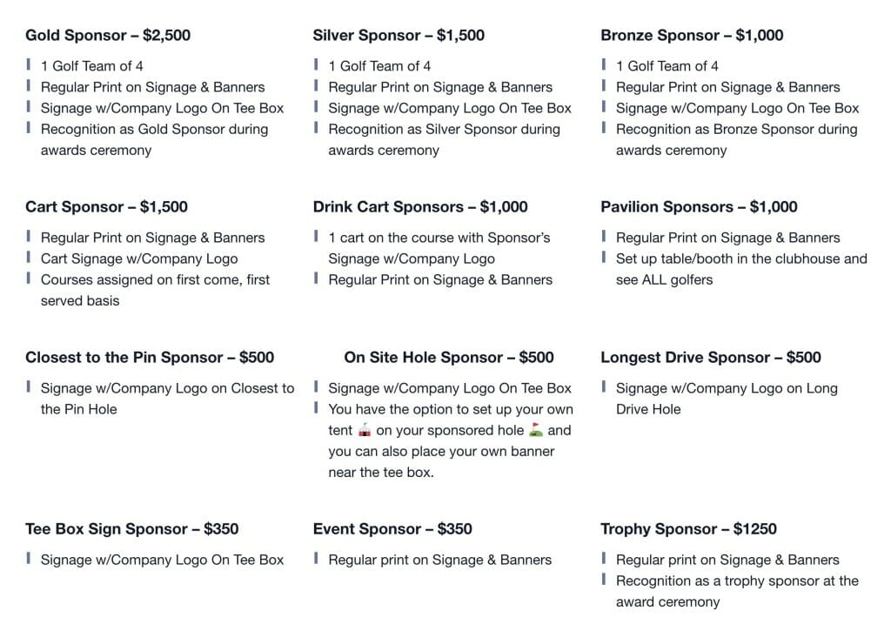Screen dimensions: 891x631
Task: Choose the Tee Box Sign Sponsor heading
Action: click(x=132, y=529)
